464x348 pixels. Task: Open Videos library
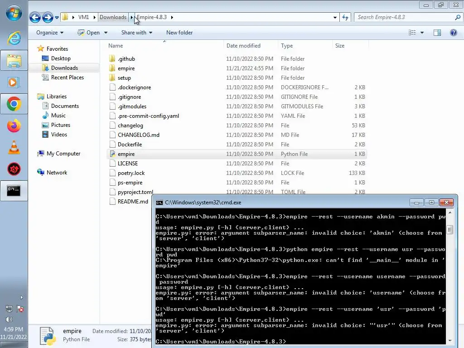pyautogui.click(x=59, y=134)
